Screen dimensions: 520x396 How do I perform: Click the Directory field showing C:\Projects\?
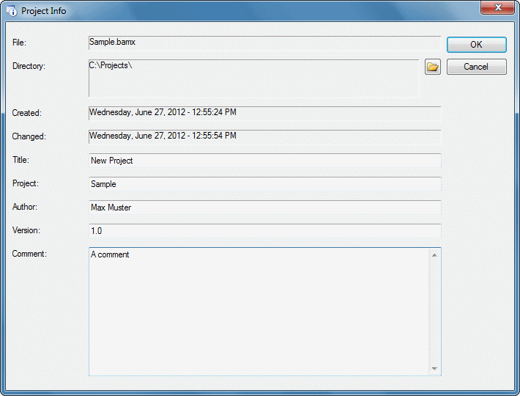click(x=253, y=78)
